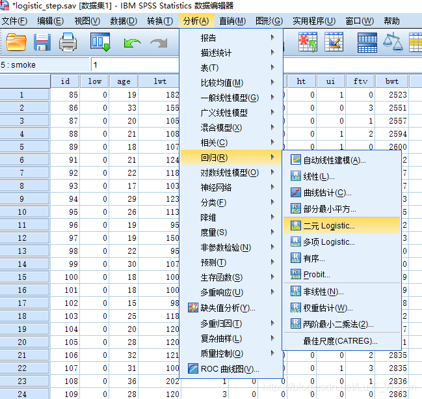Screen dimensions: 422x399
Task: Open the 帮助 menu
Action: 391,21
